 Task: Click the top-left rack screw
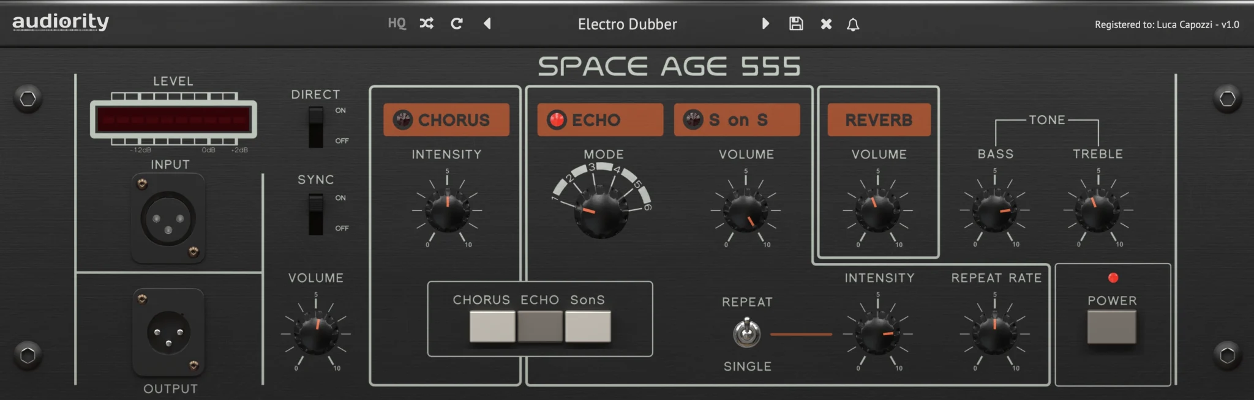28,98
